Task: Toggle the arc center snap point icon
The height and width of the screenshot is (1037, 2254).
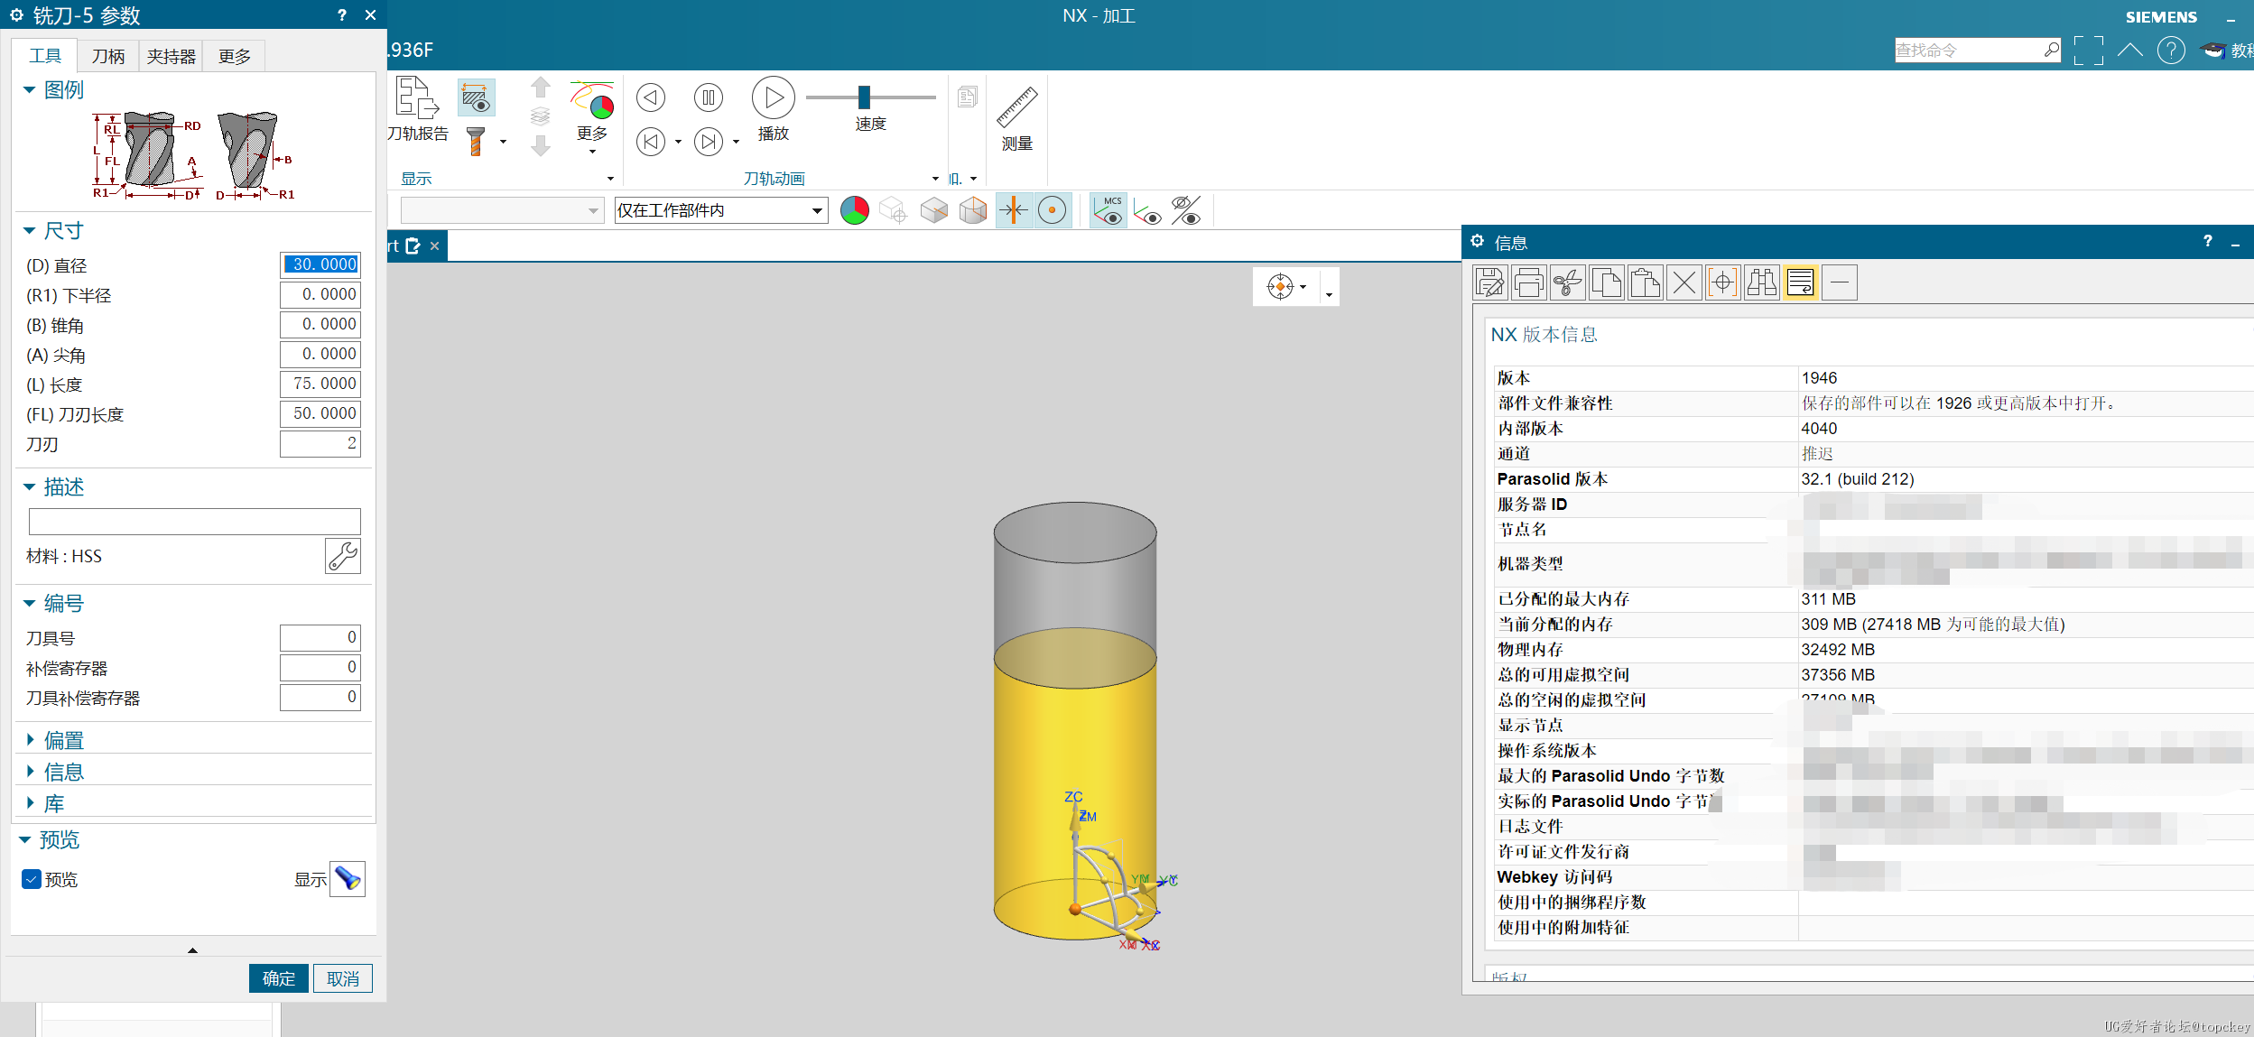Action: (1052, 210)
